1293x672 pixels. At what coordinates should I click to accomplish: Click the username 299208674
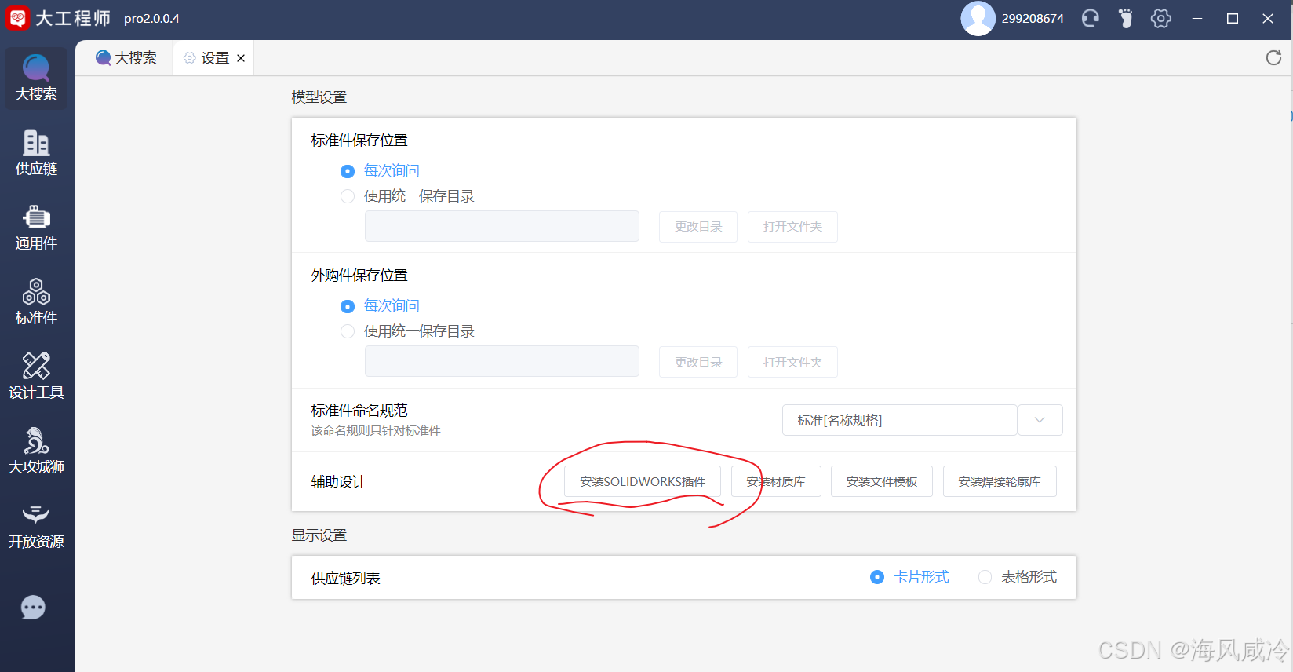(1033, 18)
